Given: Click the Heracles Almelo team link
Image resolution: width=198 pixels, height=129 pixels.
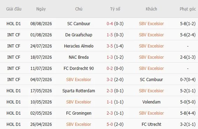Looking at the screenshot, I should [79, 46].
